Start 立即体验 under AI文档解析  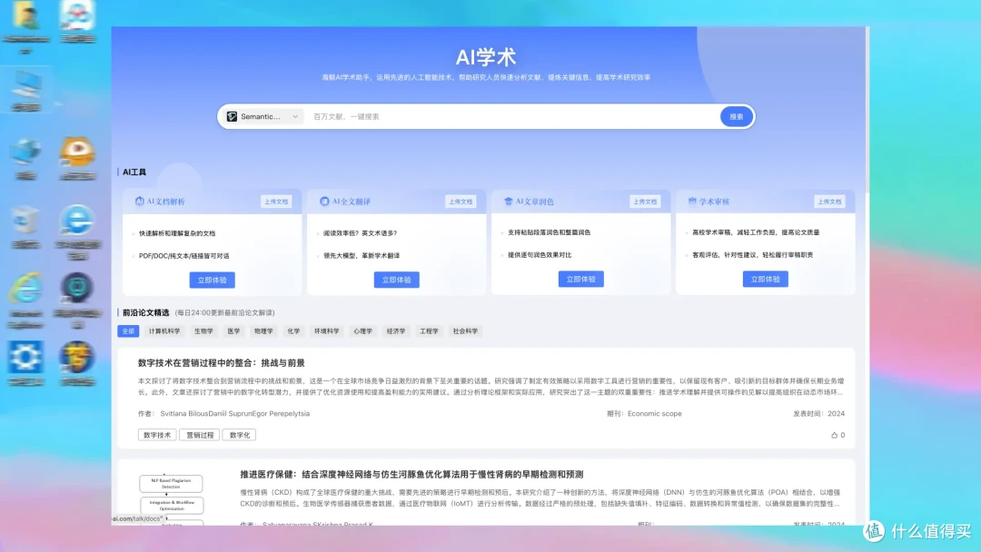[212, 280]
